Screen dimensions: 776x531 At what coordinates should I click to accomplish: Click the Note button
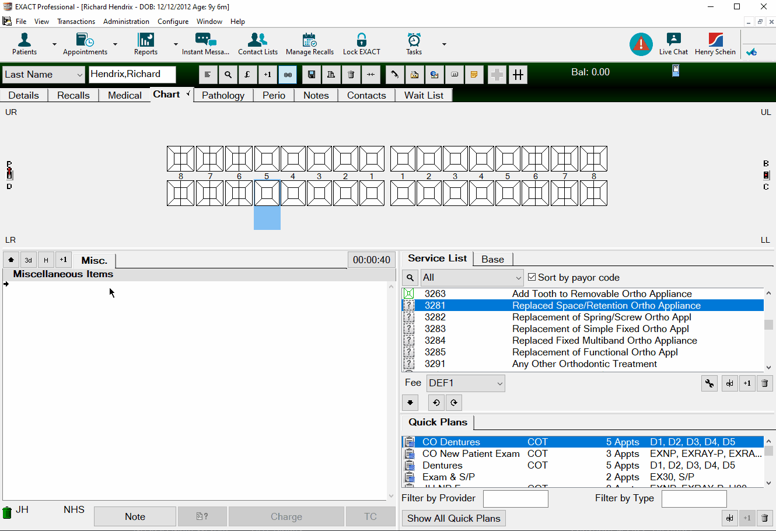click(135, 516)
